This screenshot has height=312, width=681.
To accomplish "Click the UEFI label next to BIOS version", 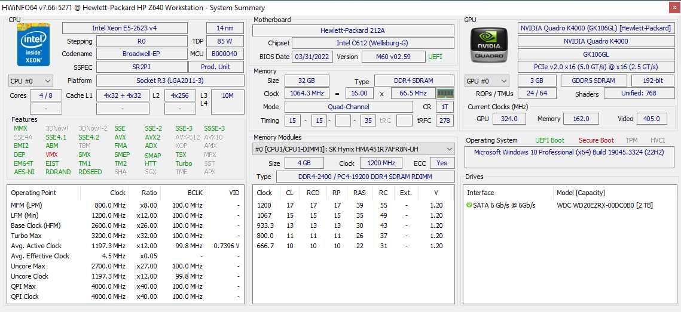I will (x=435, y=57).
